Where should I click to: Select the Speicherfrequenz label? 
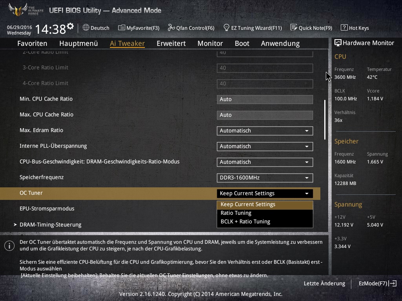click(42, 178)
